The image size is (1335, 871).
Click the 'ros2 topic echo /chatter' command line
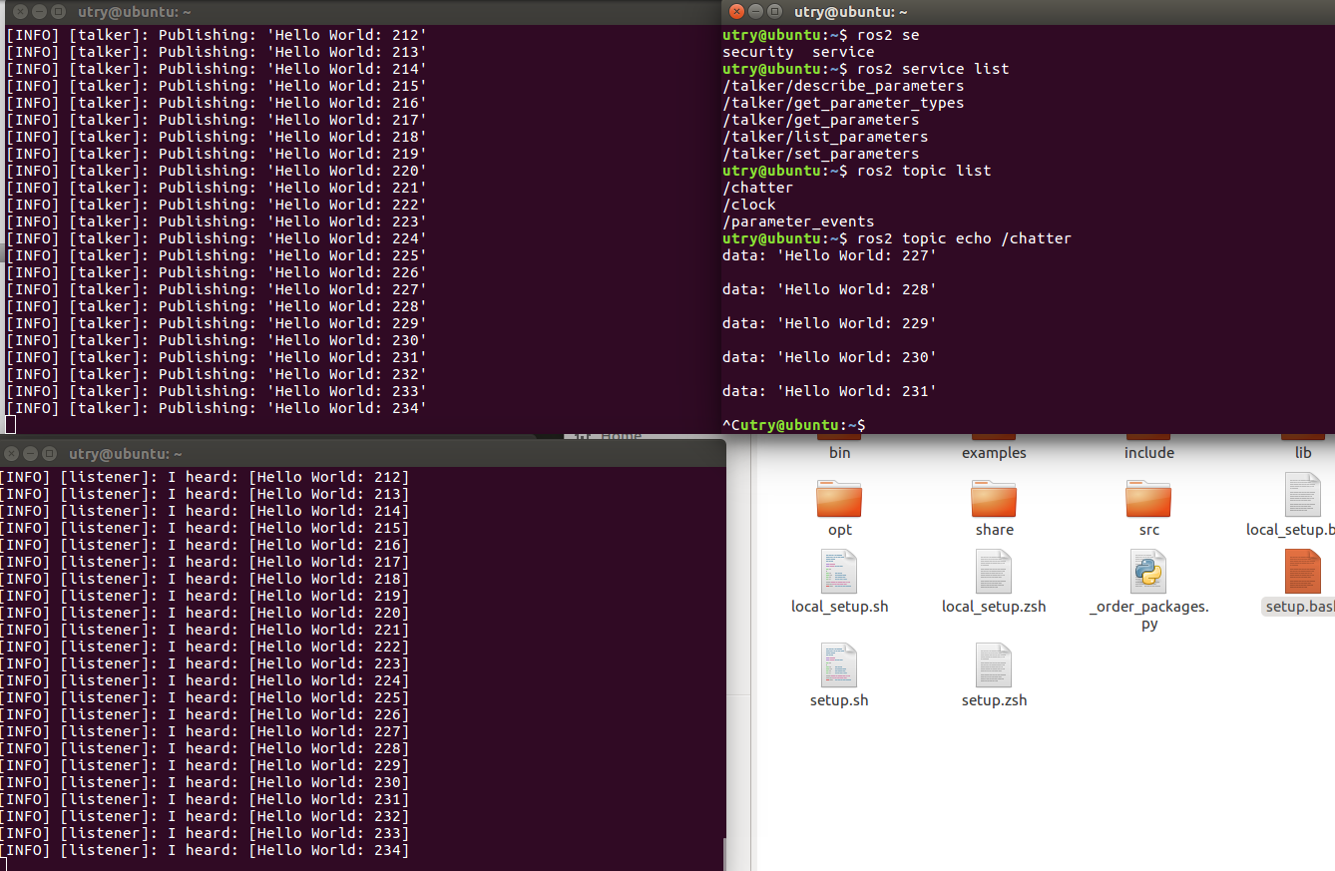[x=897, y=238]
